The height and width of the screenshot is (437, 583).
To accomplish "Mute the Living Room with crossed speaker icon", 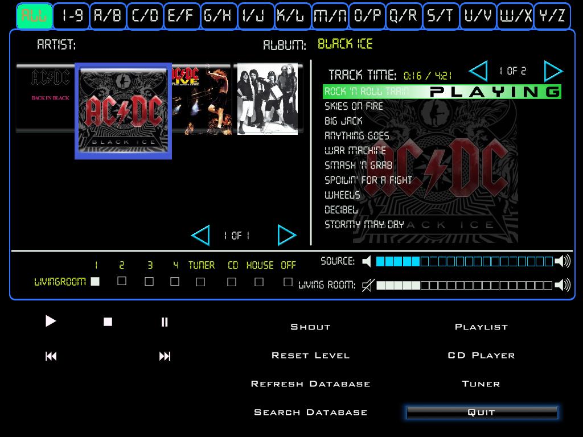I will [x=368, y=286].
